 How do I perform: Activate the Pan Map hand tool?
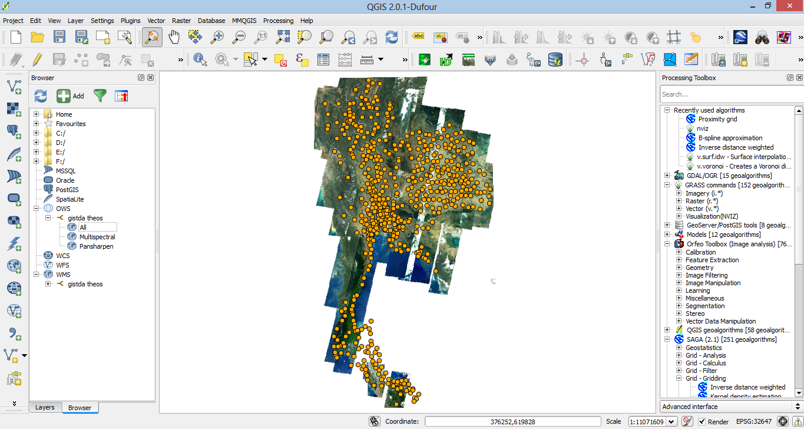click(173, 37)
